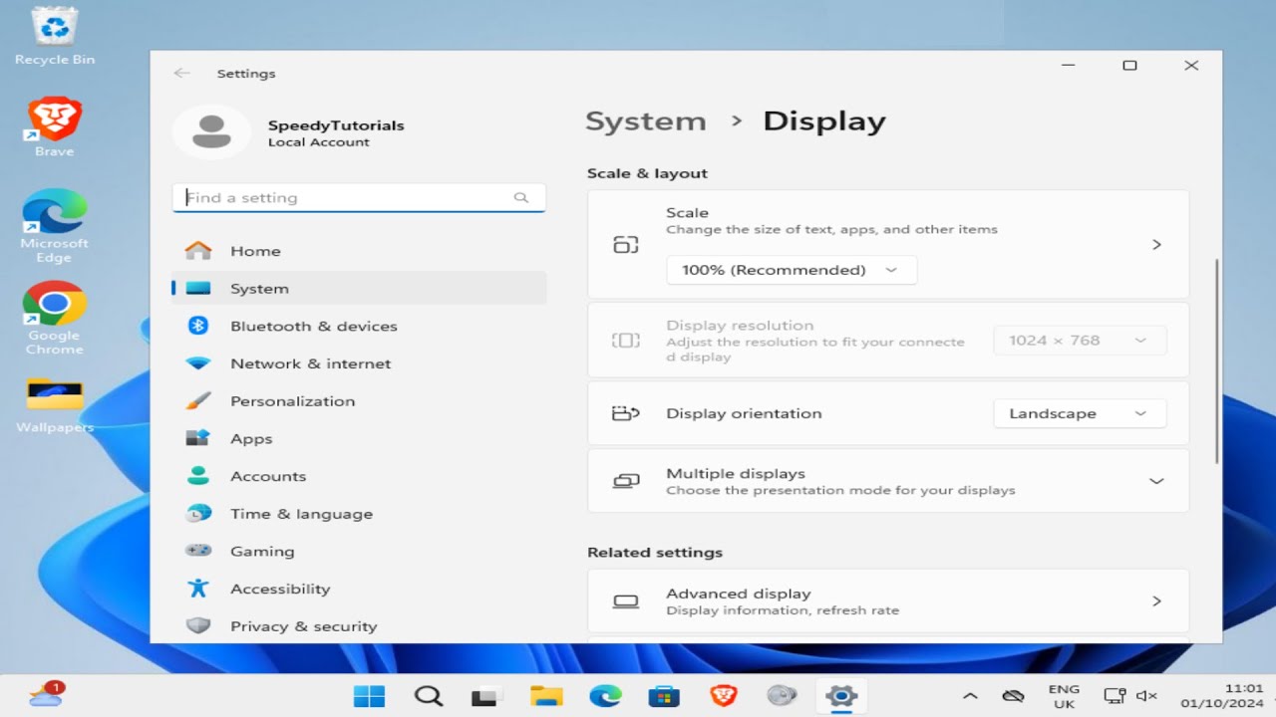Image resolution: width=1276 pixels, height=717 pixels.
Task: Click the Scale & layout heading
Action: click(647, 173)
